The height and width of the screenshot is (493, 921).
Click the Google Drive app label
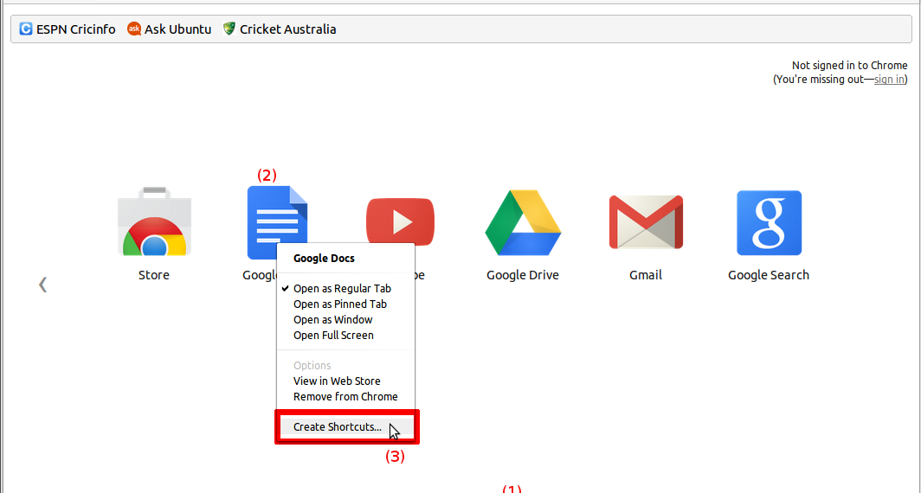(x=523, y=275)
